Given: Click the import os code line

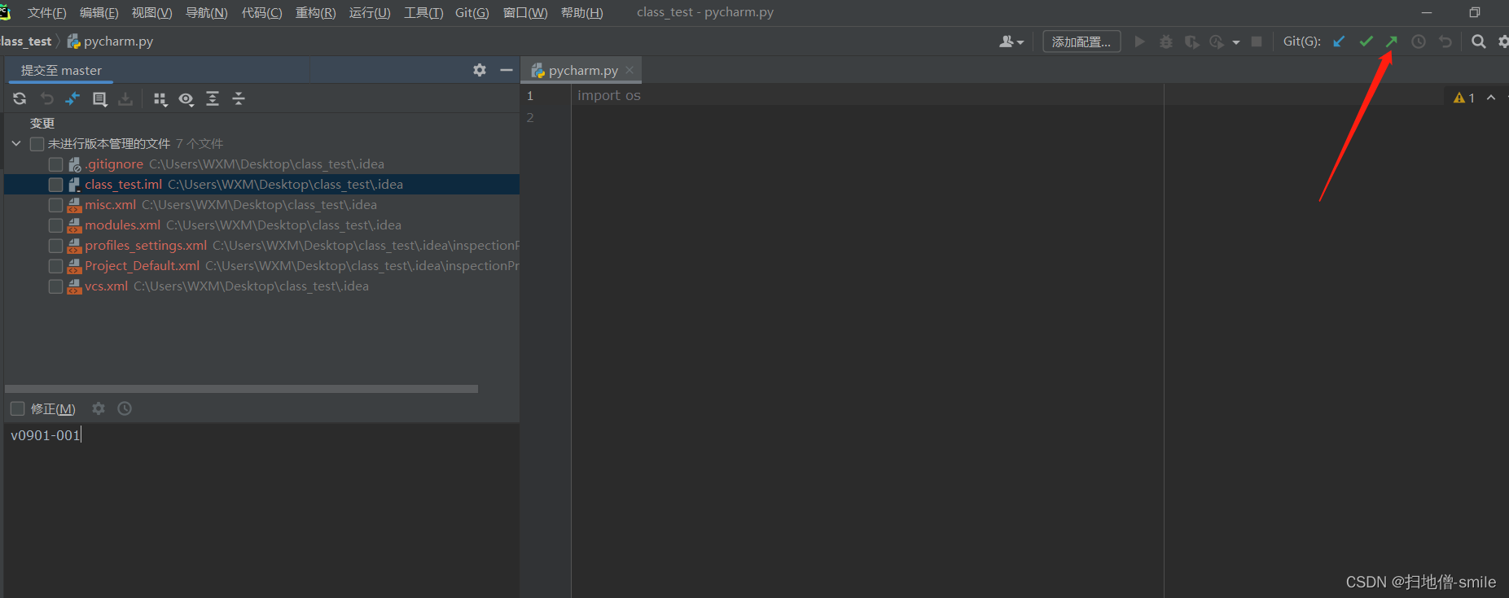Looking at the screenshot, I should tap(609, 96).
